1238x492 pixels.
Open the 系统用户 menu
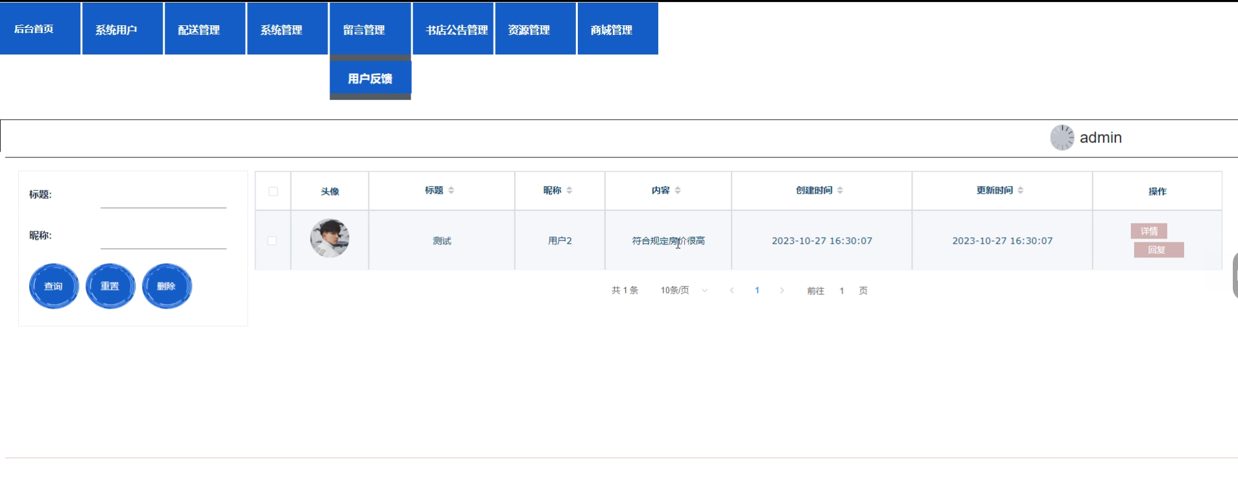coord(123,29)
